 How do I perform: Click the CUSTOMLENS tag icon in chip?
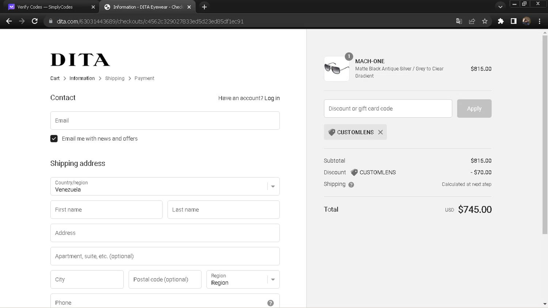click(332, 132)
